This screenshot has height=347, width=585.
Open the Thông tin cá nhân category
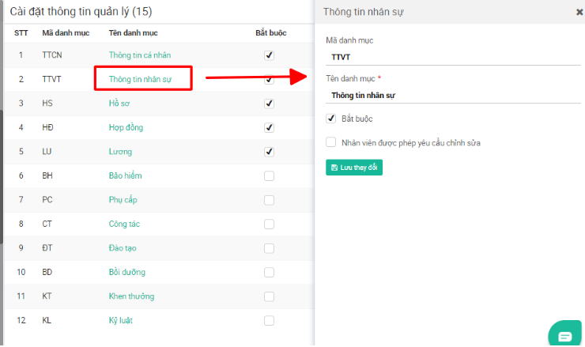139,55
